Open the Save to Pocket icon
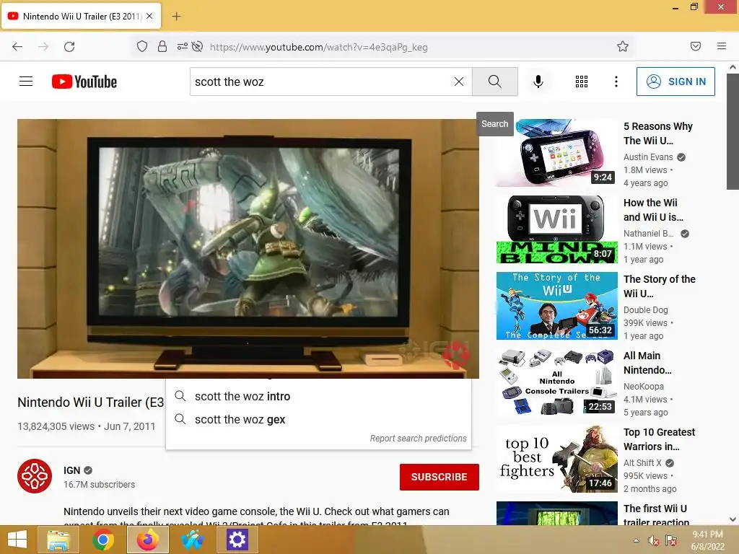 (695, 46)
